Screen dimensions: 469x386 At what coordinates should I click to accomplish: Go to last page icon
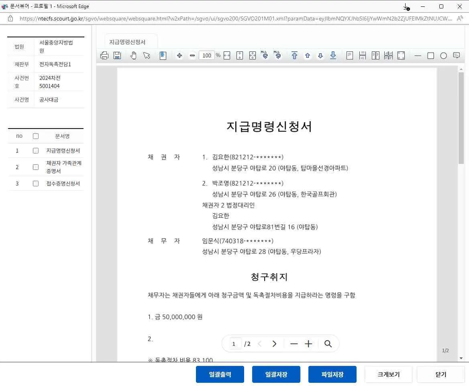tap(333, 55)
